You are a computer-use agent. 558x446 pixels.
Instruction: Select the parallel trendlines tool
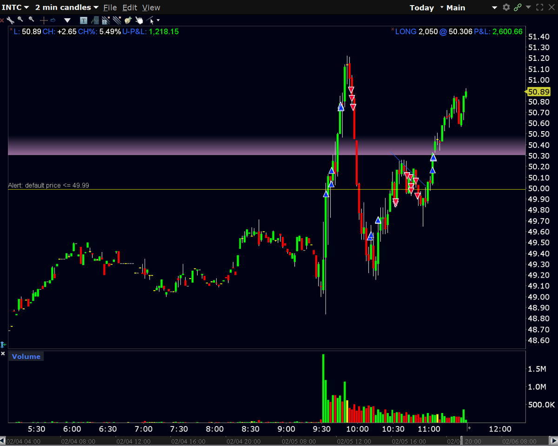(x=117, y=20)
